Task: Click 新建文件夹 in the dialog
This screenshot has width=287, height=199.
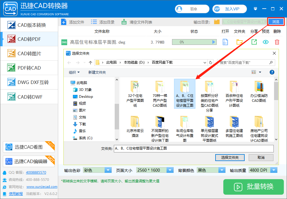Action: click(97, 72)
